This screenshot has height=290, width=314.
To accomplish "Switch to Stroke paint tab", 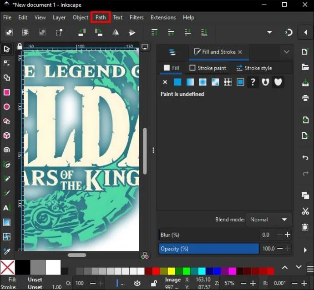I will 208,68.
